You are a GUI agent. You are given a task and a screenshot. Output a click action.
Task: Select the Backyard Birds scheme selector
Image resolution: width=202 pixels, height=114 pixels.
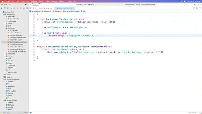81,5
